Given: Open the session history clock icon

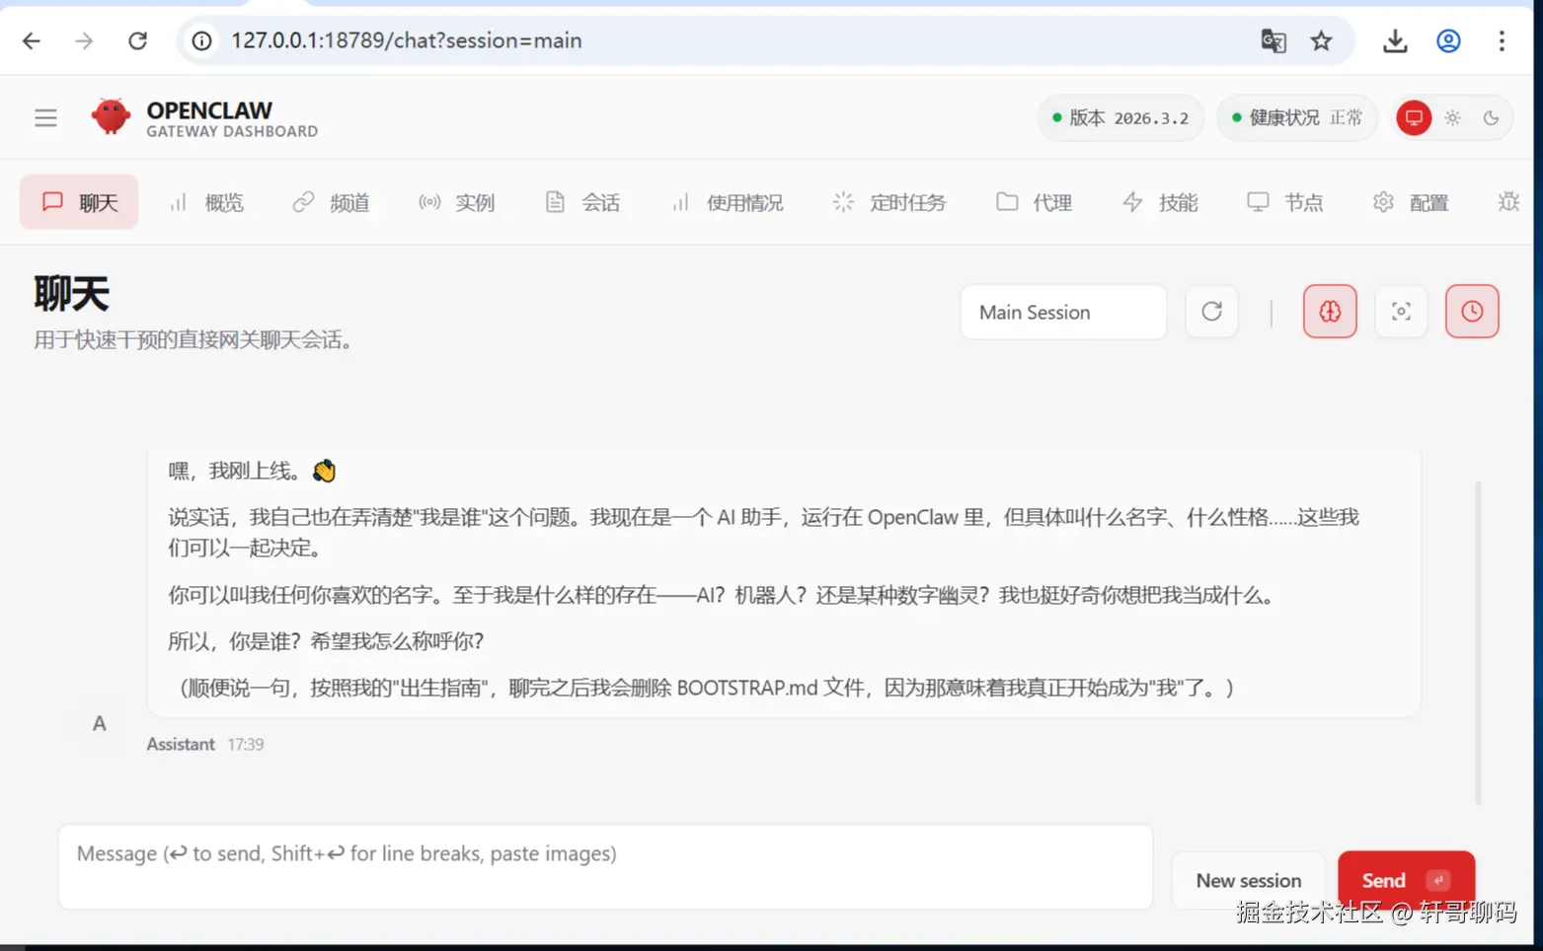Looking at the screenshot, I should [1472, 311].
